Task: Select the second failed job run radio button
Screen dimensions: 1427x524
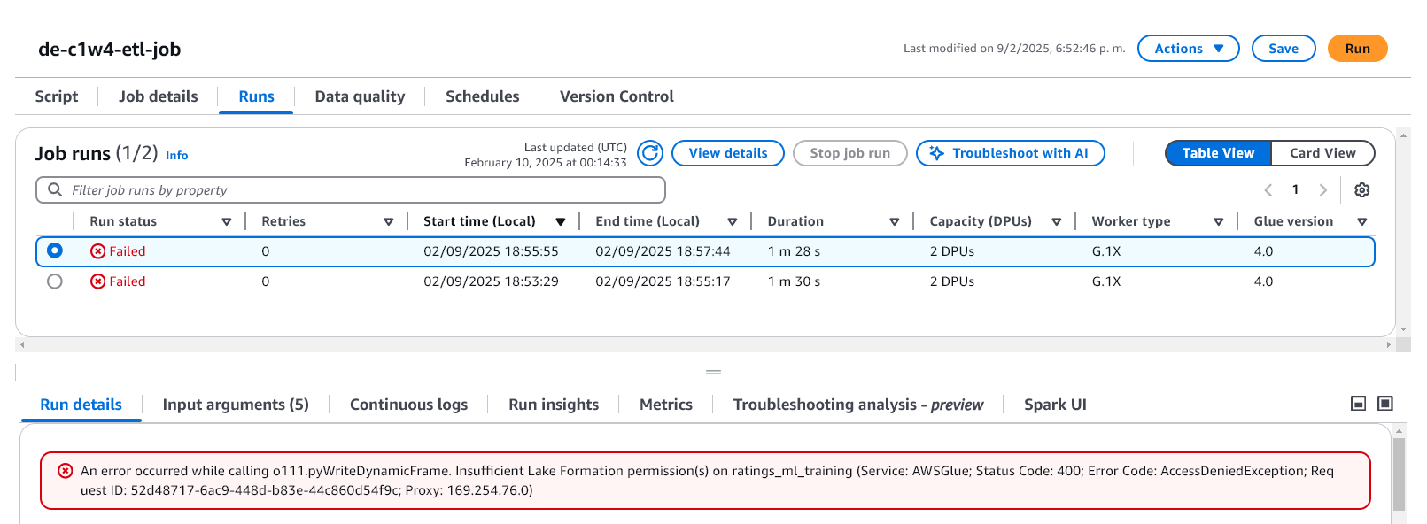Action: click(x=55, y=281)
